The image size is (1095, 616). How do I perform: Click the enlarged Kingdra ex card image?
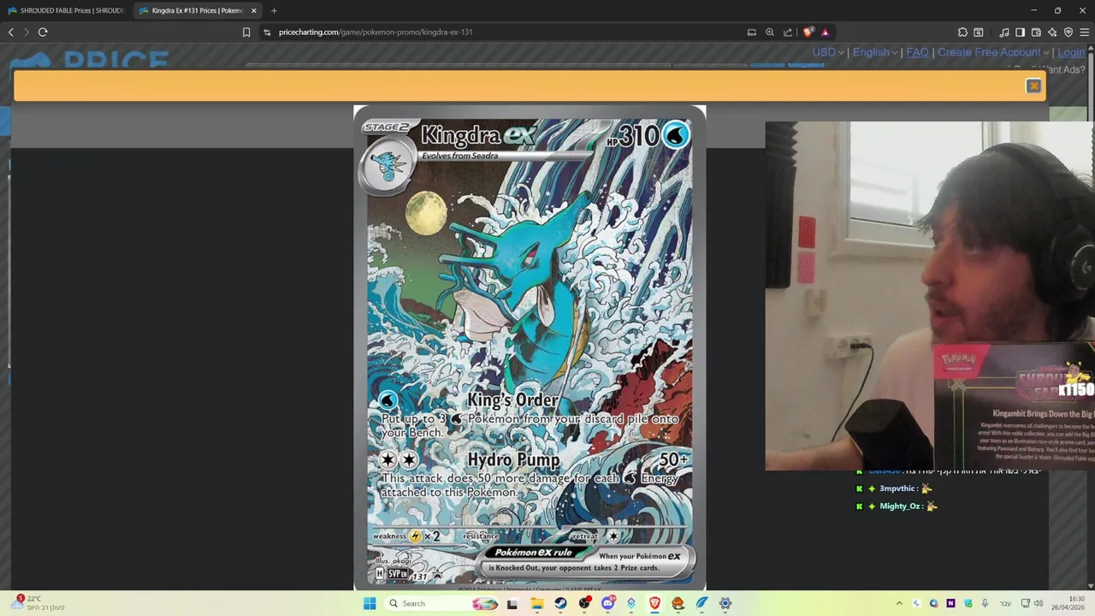click(530, 348)
